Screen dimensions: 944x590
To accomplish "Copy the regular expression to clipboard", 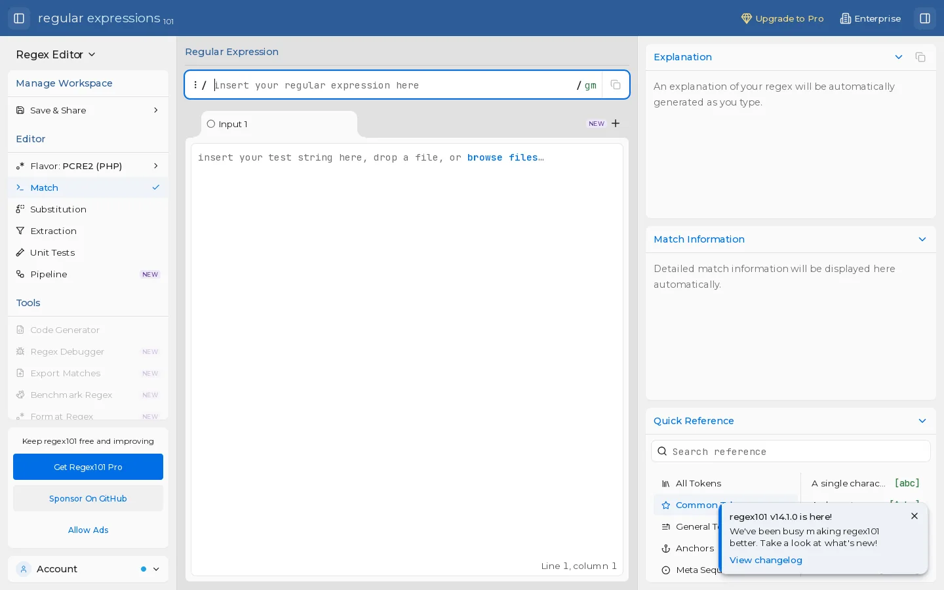I will (616, 85).
